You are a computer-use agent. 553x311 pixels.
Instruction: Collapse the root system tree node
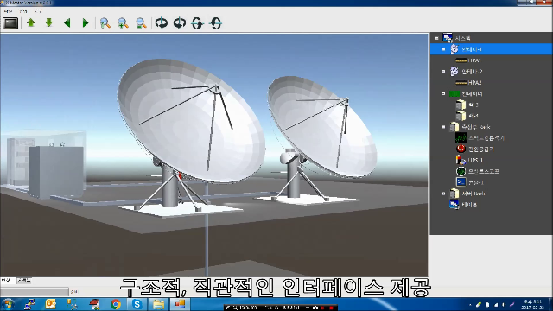click(437, 38)
